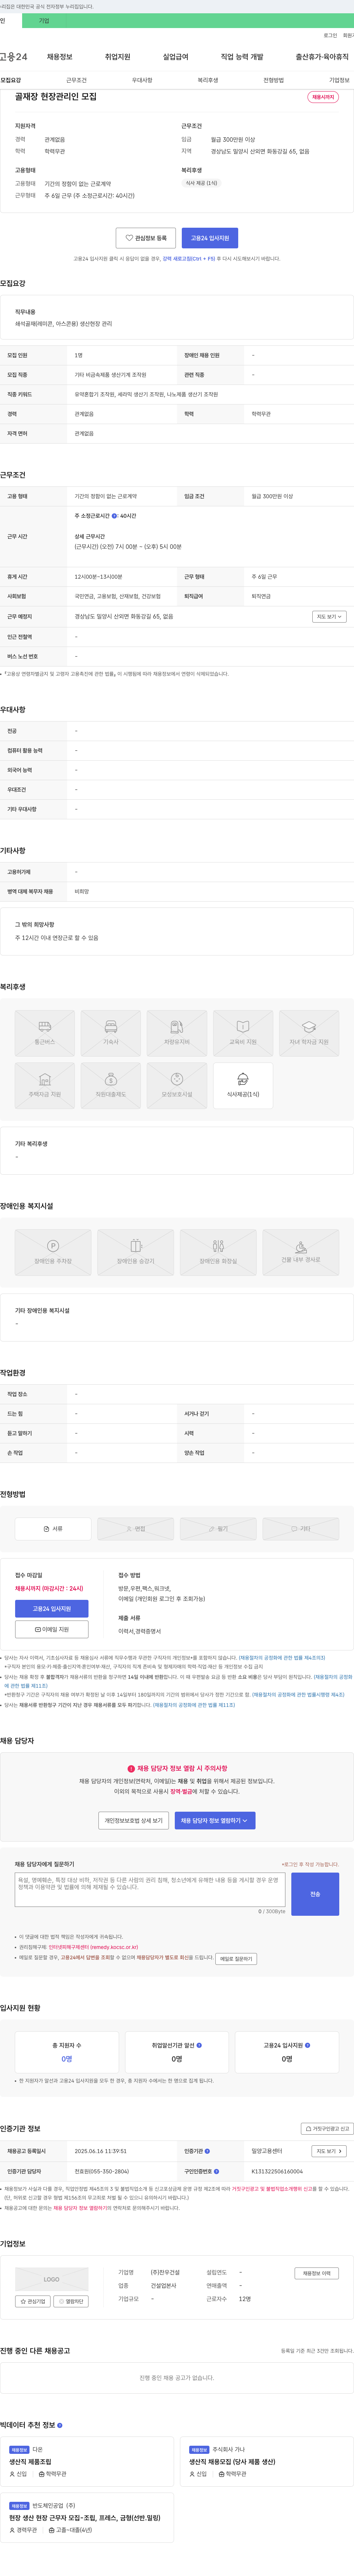Click the 채용정보 이력 button
The height and width of the screenshot is (2576, 354).
coord(317,2273)
